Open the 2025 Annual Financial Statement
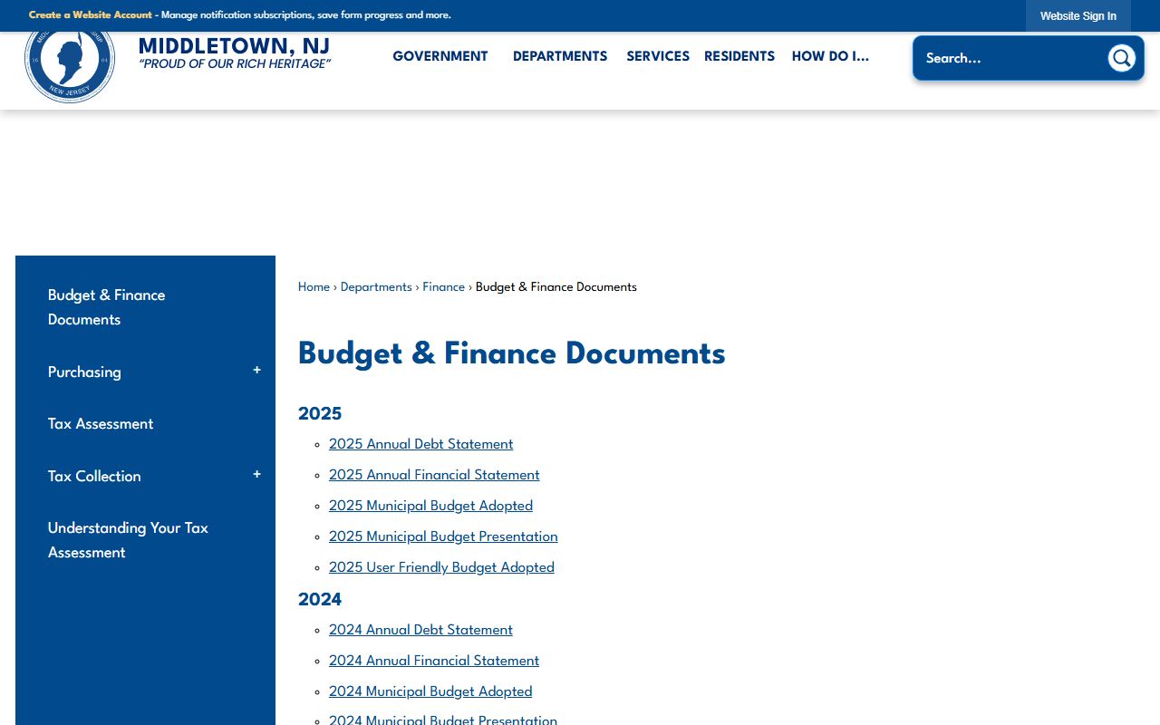1160x725 pixels. click(x=434, y=475)
